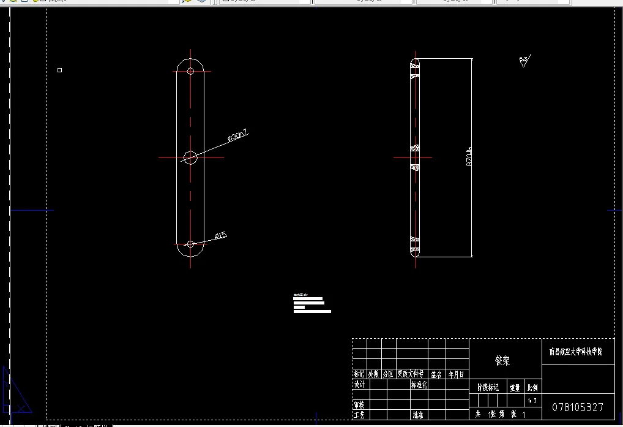Image resolution: width=623 pixels, height=427 pixels.
Task: Select the 处数 title block cell
Action: [x=373, y=374]
